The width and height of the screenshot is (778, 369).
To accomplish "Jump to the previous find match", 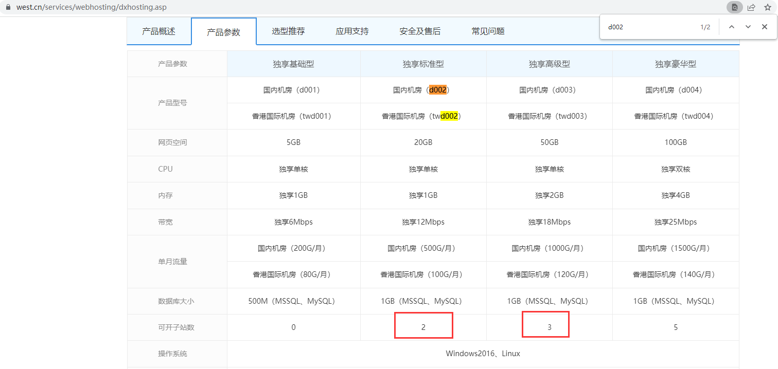I will click(731, 27).
